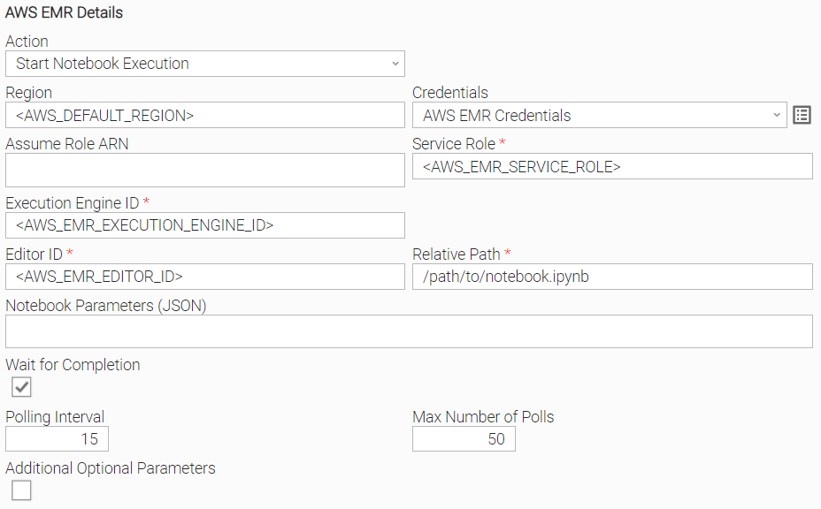Screen dimensions: 821x509
Task: Focus the Assume Role ARN field
Action: pyautogui.click(x=205, y=170)
